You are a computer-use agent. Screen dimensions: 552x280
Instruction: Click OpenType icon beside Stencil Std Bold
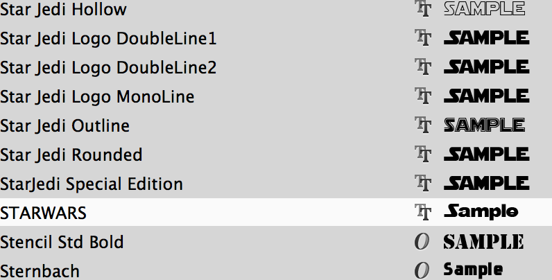point(422,242)
